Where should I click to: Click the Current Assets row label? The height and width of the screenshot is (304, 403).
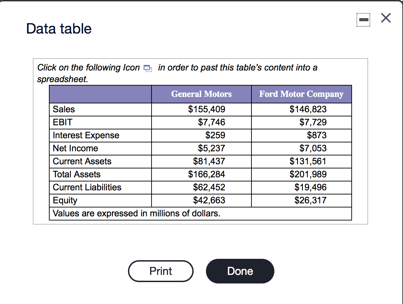pos(81,161)
